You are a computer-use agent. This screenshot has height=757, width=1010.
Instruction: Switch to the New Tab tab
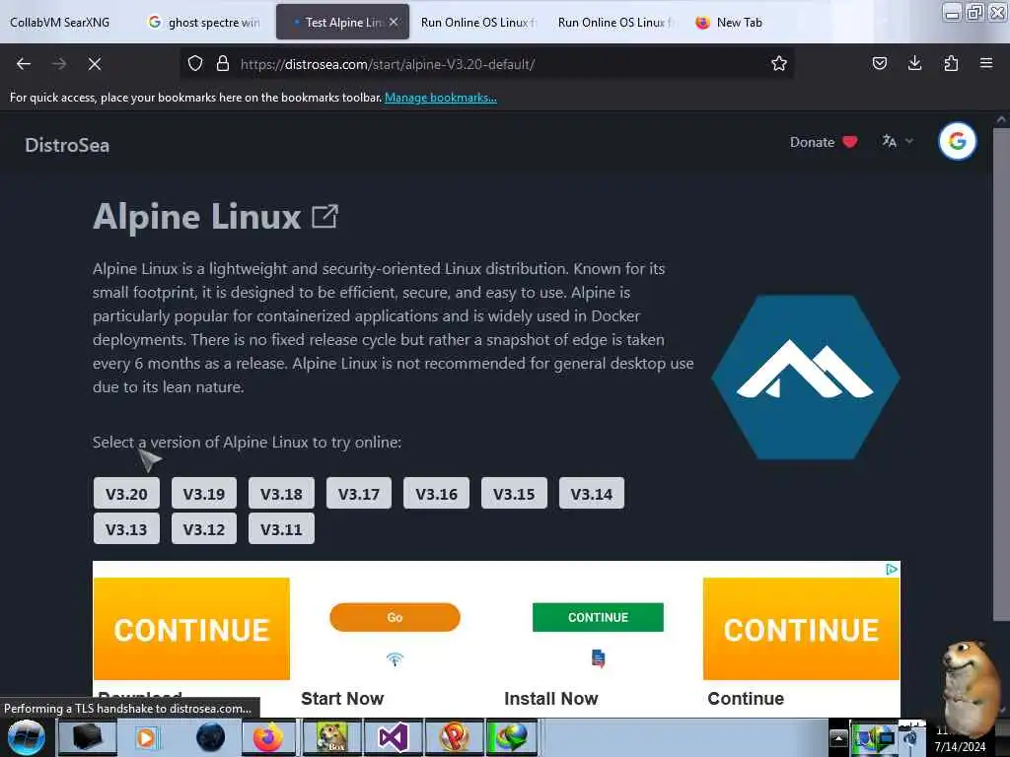[x=730, y=23]
